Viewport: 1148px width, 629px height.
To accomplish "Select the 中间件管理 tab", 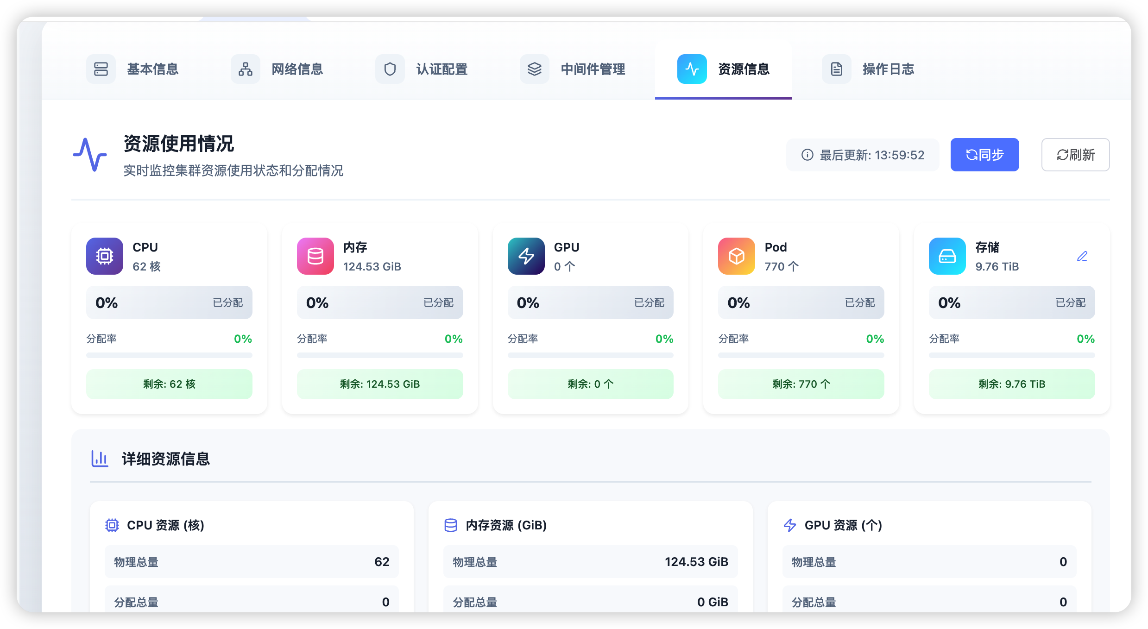I will pyautogui.click(x=573, y=69).
